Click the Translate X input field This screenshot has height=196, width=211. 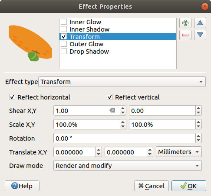[75, 152]
